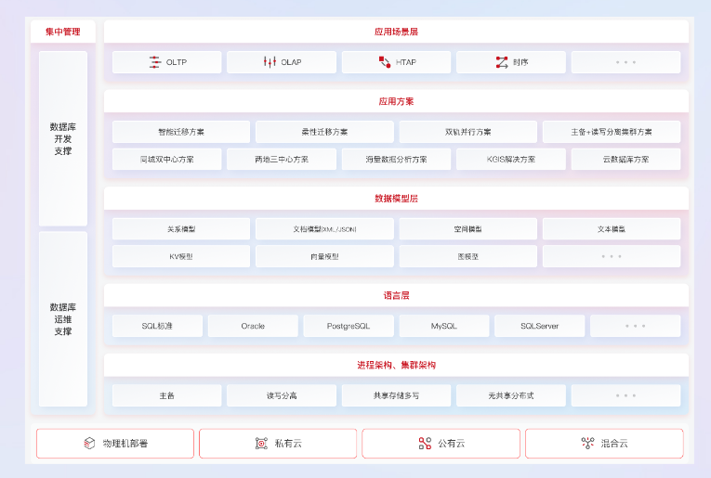The image size is (711, 478).
Task: Open the 智能迁移方案 box
Action: click(181, 132)
